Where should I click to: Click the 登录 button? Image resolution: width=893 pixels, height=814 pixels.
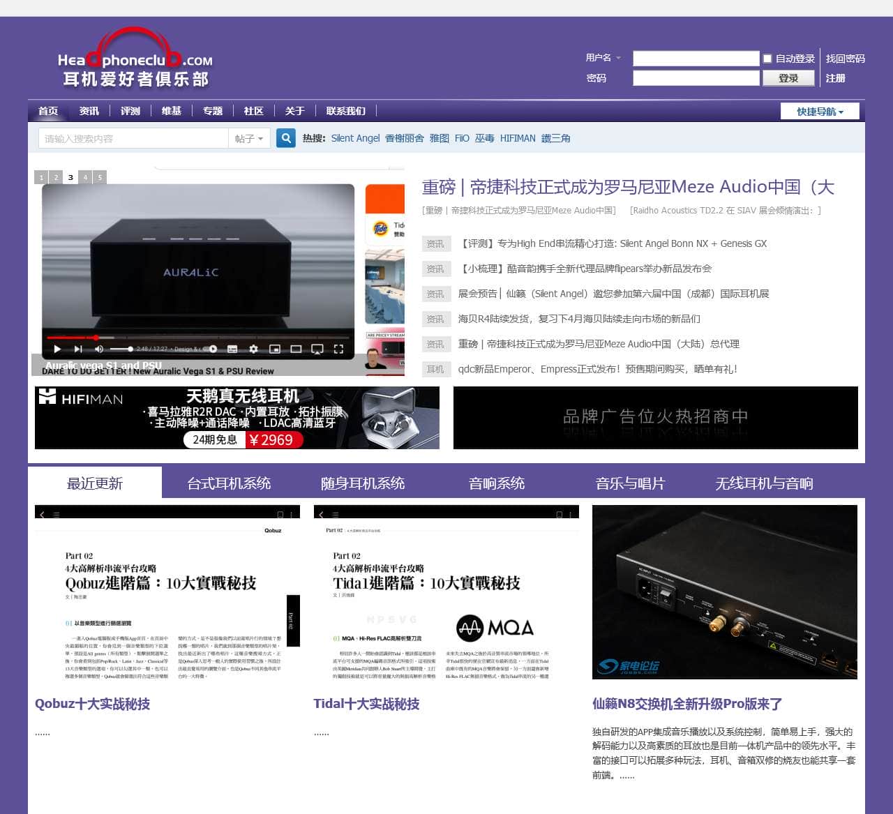pyautogui.click(x=788, y=78)
